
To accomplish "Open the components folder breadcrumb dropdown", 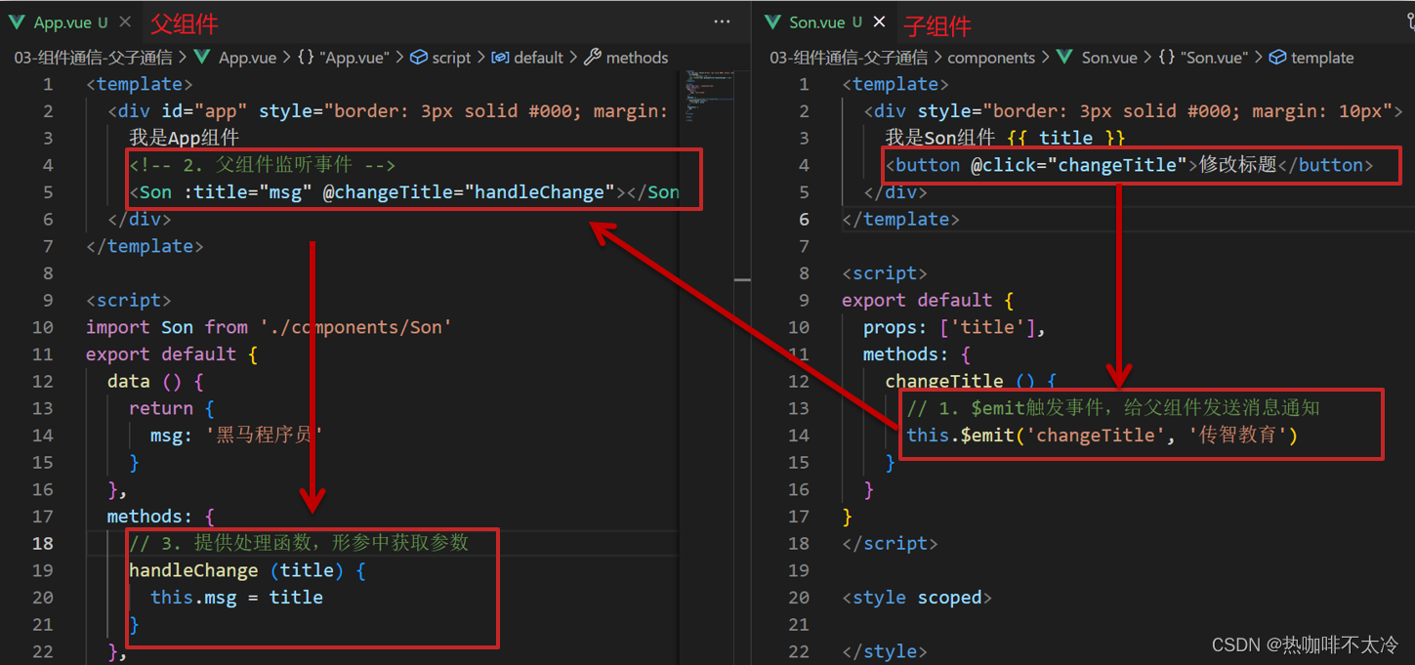I will (x=990, y=58).
